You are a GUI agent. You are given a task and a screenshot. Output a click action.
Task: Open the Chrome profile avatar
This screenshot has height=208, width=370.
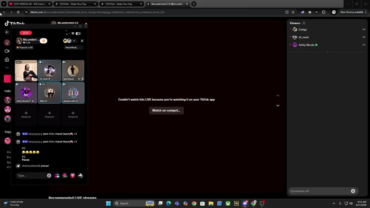coord(334,12)
